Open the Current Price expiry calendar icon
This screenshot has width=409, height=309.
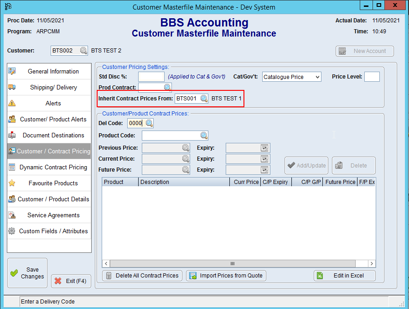click(x=265, y=159)
